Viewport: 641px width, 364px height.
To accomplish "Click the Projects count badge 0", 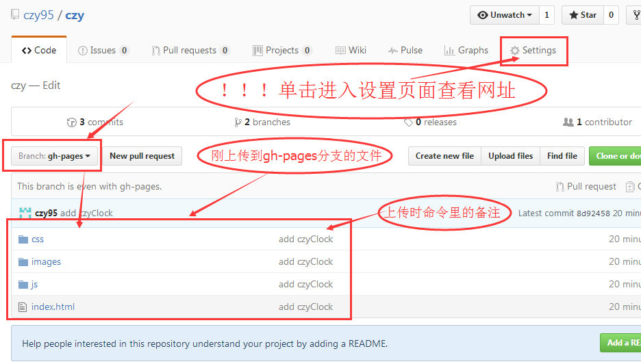I will [307, 51].
